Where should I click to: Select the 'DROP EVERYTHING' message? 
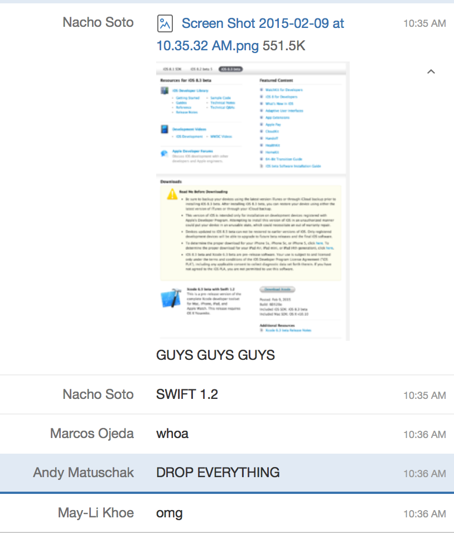(218, 473)
